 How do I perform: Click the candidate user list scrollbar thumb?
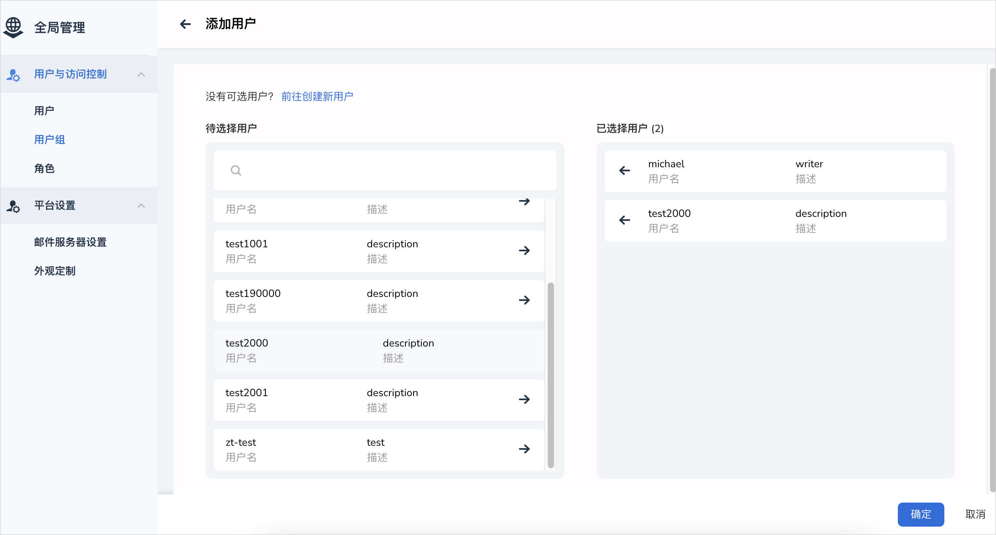coord(551,375)
